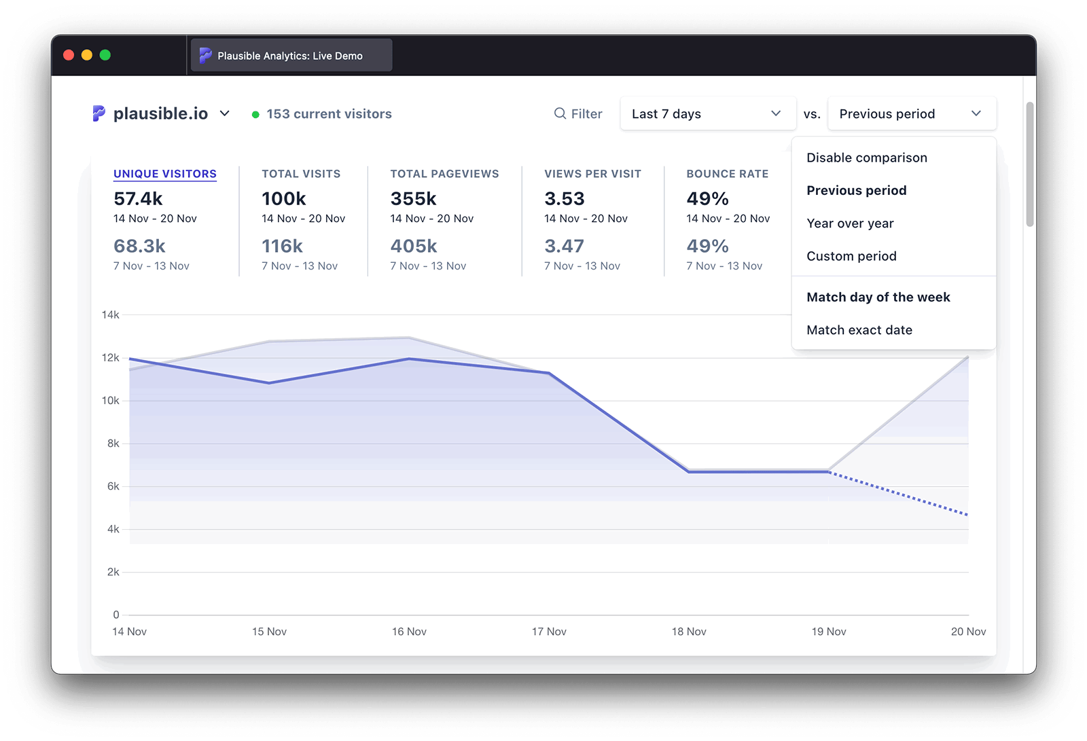Select 'Custom period' from the comparison menu
This screenshot has height=741, width=1087.
[851, 256]
